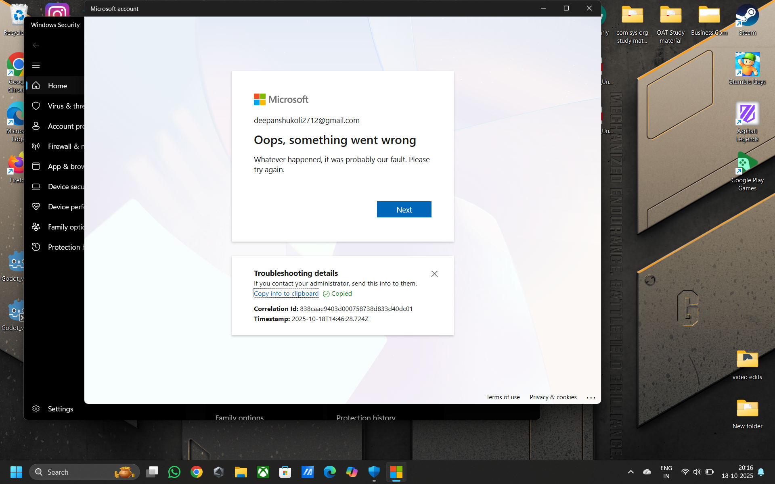Open Virus & threat protection shield icon

36,106
